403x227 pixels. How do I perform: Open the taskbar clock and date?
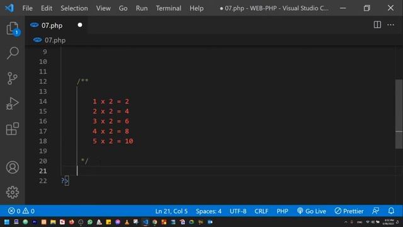point(389,222)
